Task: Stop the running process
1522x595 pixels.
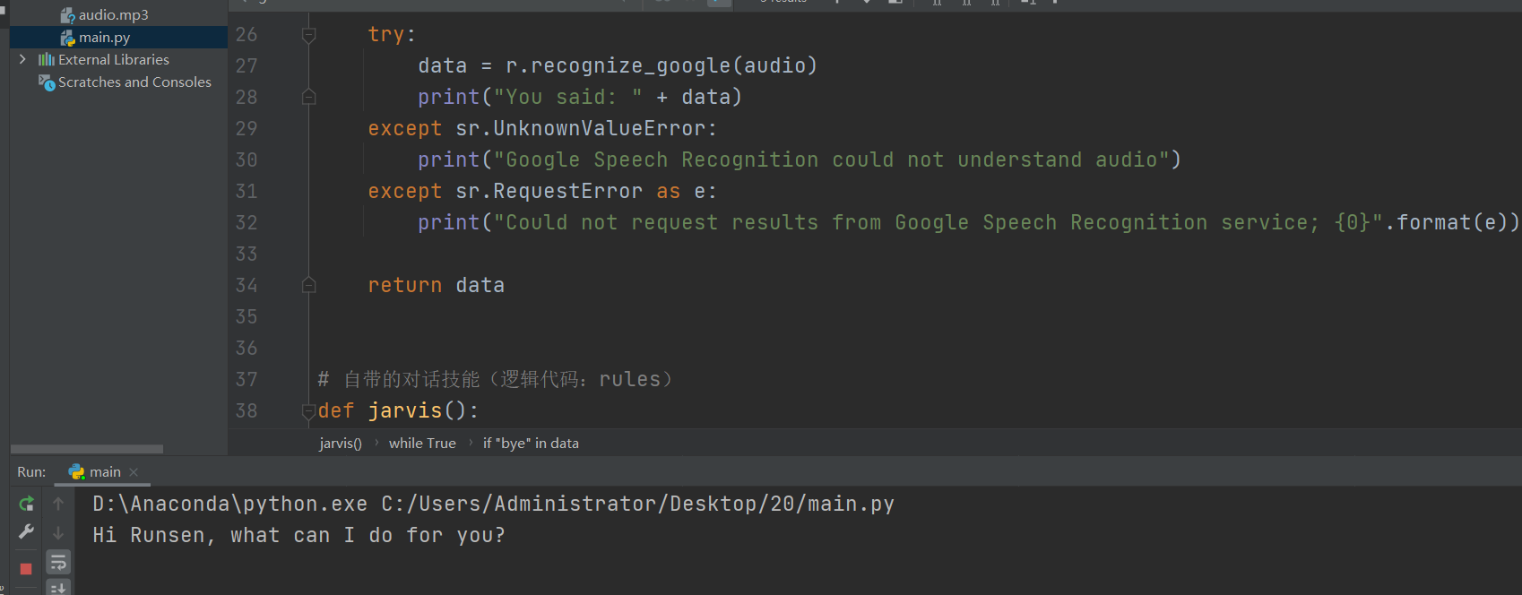Action: pyautogui.click(x=26, y=568)
